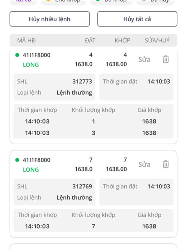Delete order 312773 with trash icon
Screen dimensions: 187x250
[x=165, y=59]
